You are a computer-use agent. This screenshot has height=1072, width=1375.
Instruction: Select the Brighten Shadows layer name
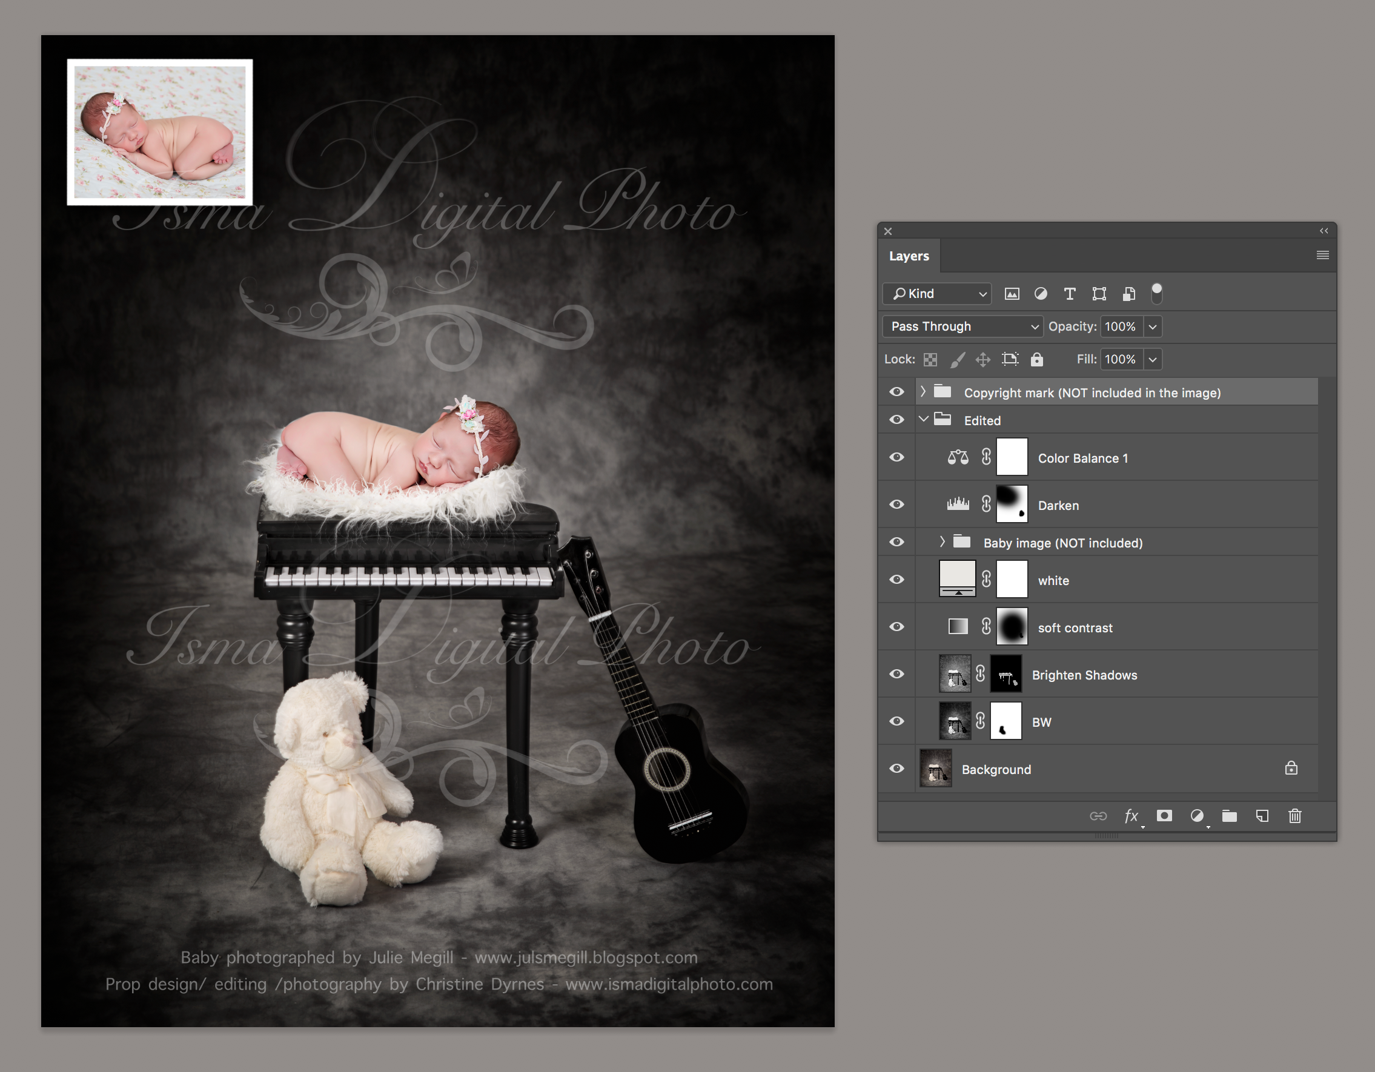[x=1084, y=675]
